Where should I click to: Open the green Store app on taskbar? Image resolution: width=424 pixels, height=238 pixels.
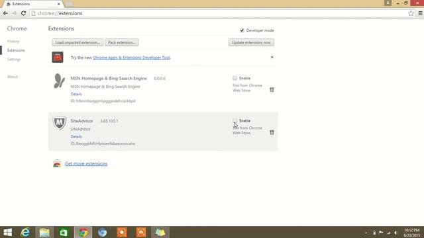point(64,232)
